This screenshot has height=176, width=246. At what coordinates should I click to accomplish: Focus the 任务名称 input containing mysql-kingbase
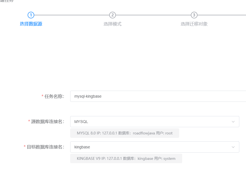[156, 96]
